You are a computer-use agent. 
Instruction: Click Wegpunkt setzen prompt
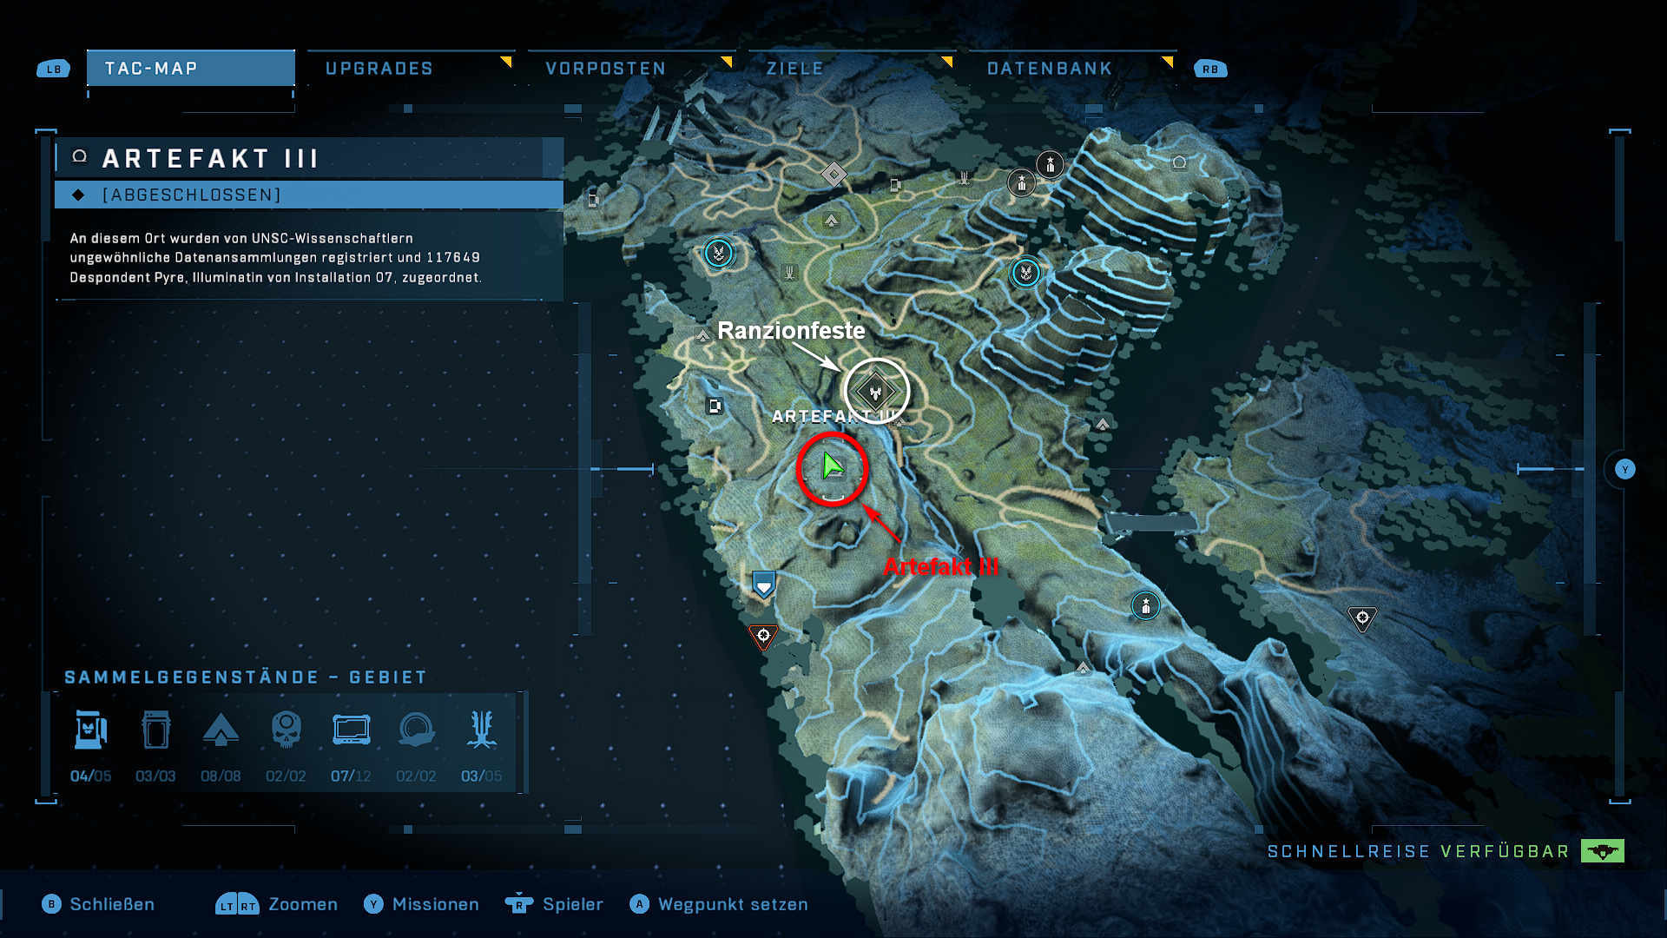719,904
